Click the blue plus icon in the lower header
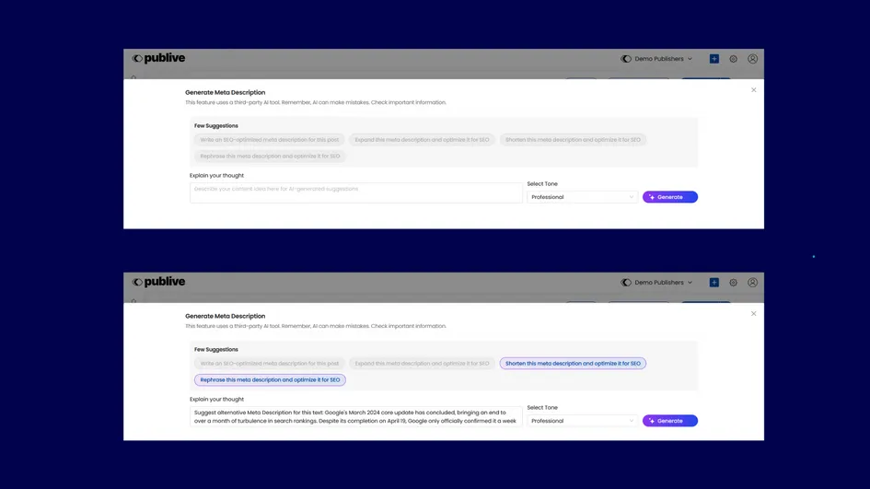The width and height of the screenshot is (870, 489). click(x=713, y=283)
